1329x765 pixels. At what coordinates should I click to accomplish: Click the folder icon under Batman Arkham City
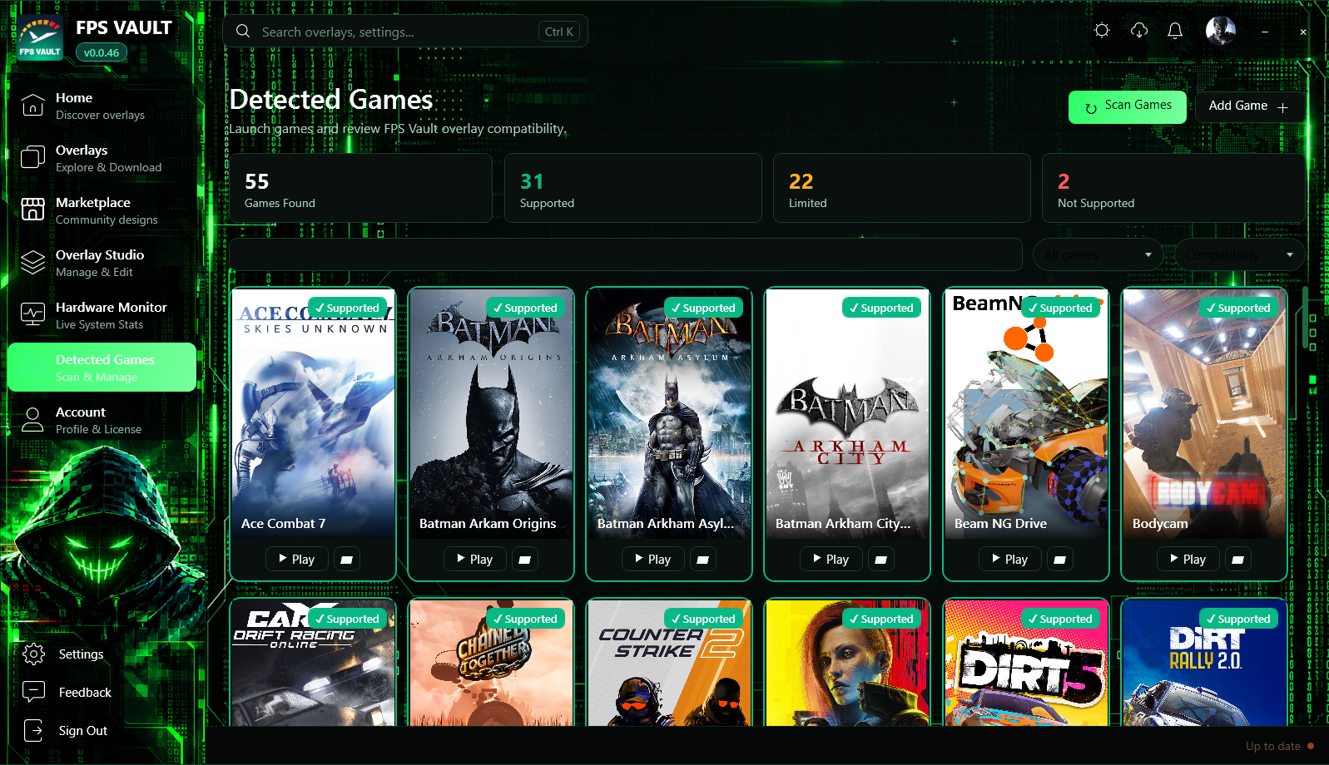pyautogui.click(x=881, y=560)
